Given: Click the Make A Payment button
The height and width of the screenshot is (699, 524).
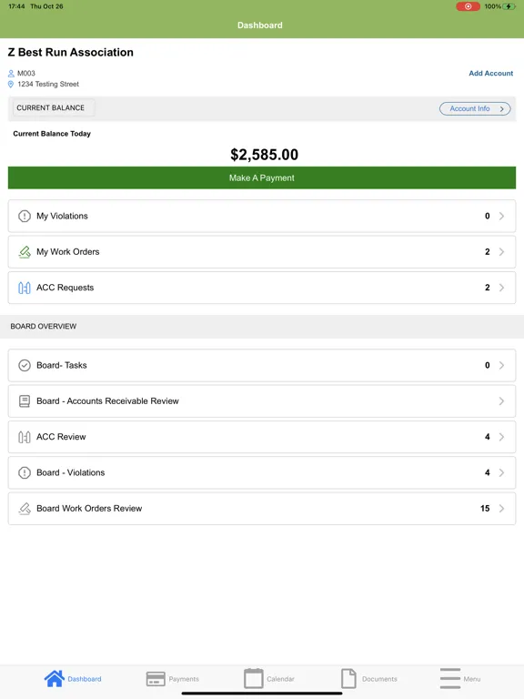Looking at the screenshot, I should click(262, 177).
